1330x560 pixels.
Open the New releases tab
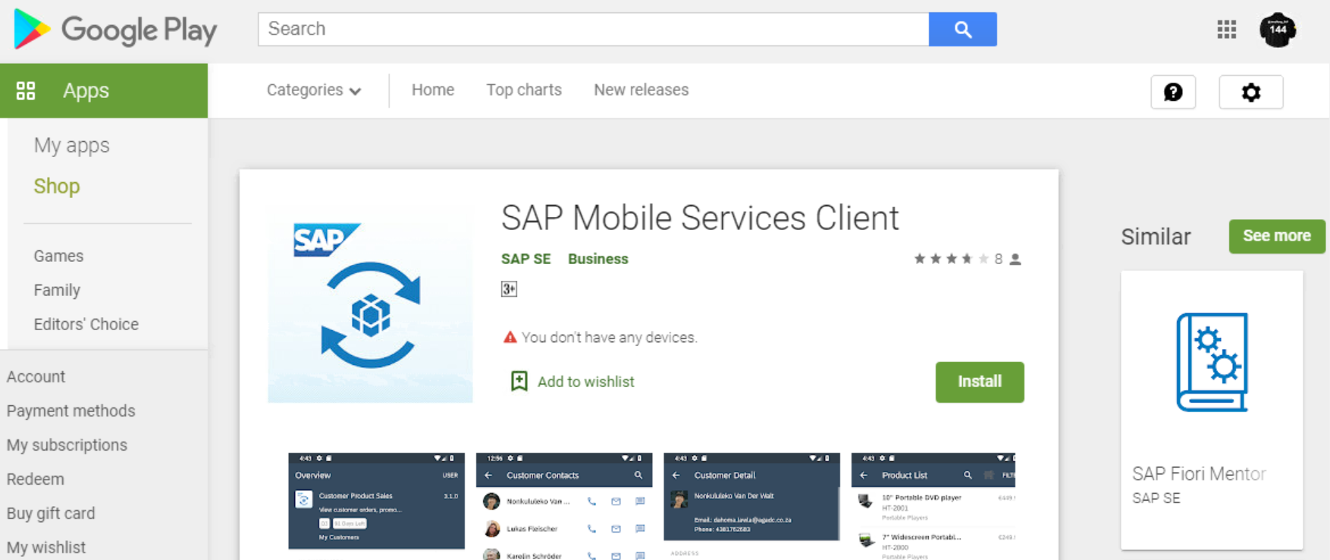click(x=641, y=90)
